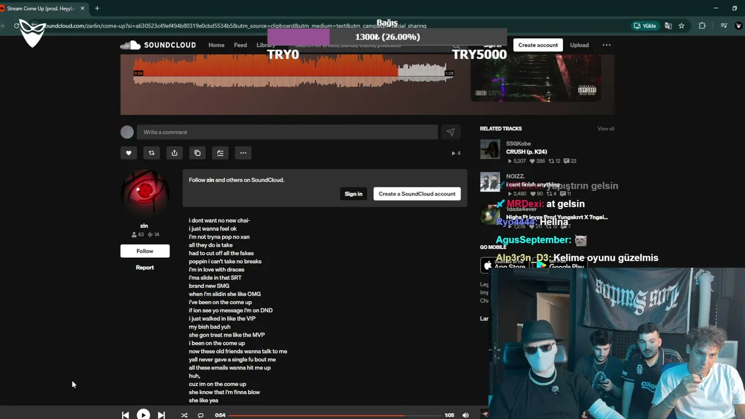Open a new browser tab
Viewport: 745px width, 419px height.
pos(97,8)
